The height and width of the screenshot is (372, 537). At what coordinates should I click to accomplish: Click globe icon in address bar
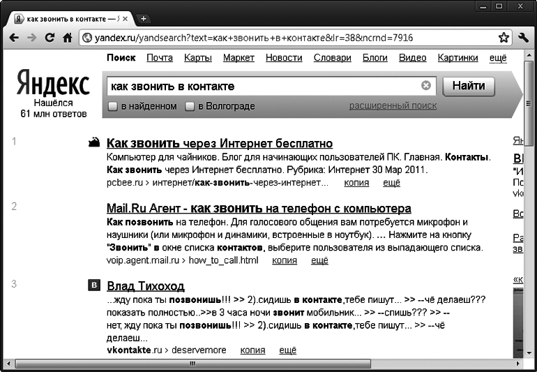[87, 38]
